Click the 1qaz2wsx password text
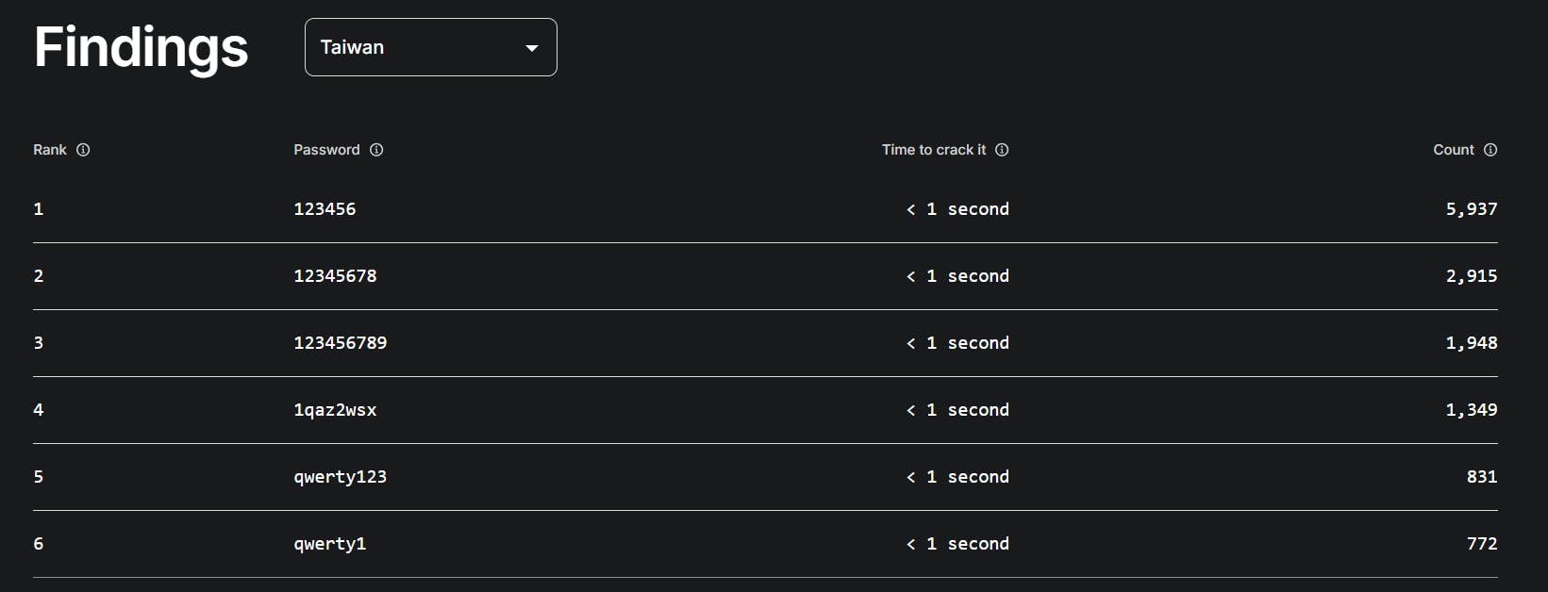The image size is (1548, 592). pyautogui.click(x=335, y=410)
